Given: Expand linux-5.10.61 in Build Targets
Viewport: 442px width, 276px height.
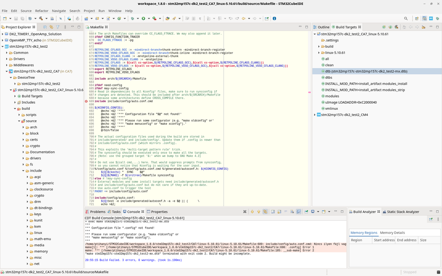Looking at the screenshot, I should (319, 53).
